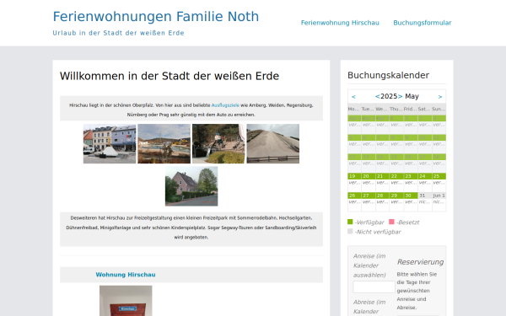The image size is (506, 316).
Task: Select May 22 in booking calendar
Action: click(396, 183)
